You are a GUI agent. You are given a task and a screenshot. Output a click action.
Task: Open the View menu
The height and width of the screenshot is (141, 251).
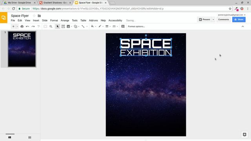27,20
